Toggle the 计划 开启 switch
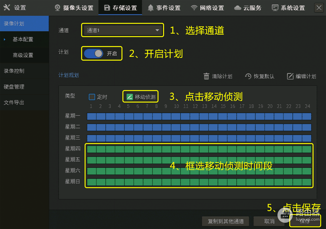The image size is (326, 229). point(94,54)
